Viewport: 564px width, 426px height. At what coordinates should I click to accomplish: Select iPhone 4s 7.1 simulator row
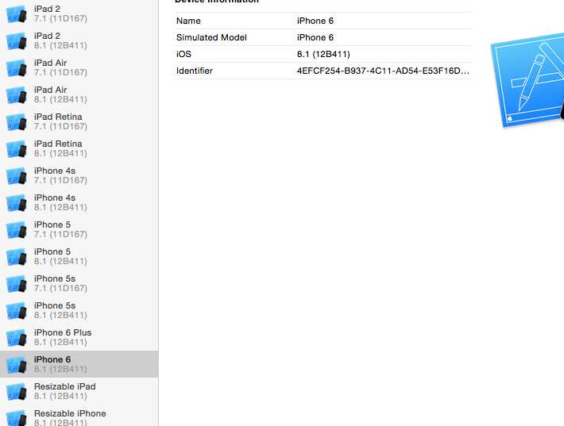coord(79,175)
